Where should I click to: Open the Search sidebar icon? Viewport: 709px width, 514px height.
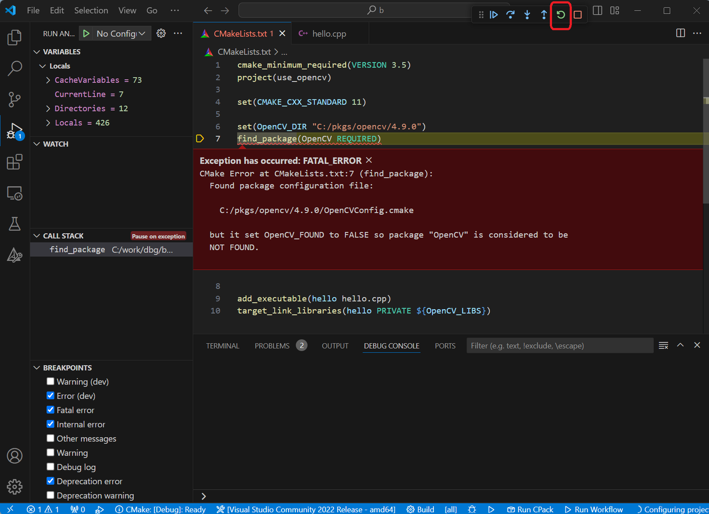[14, 68]
